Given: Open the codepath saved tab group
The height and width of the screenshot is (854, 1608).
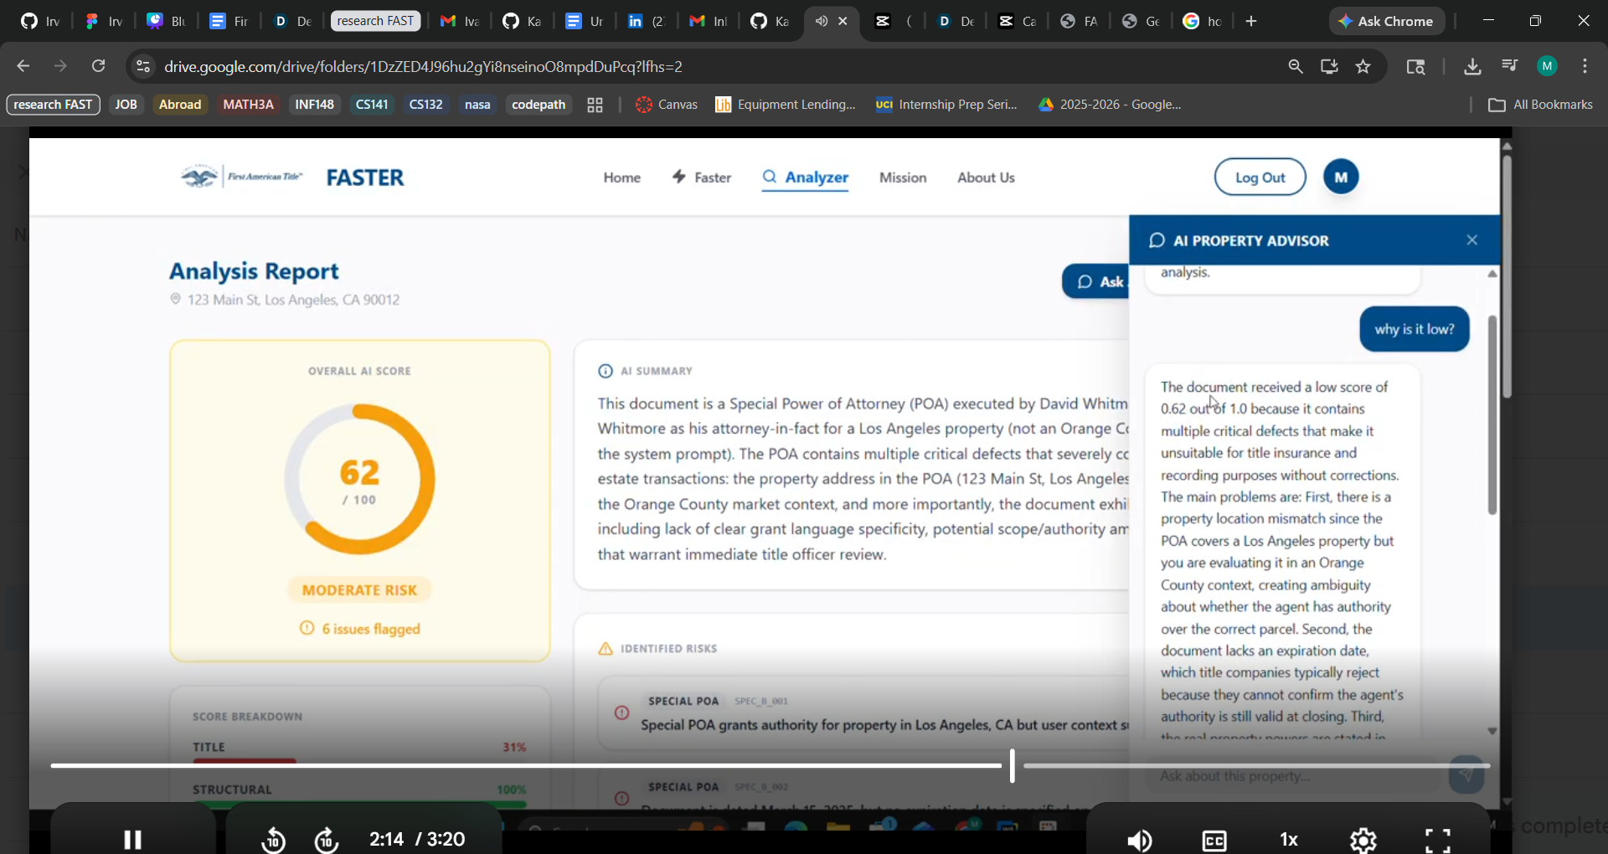Looking at the screenshot, I should coord(539,105).
